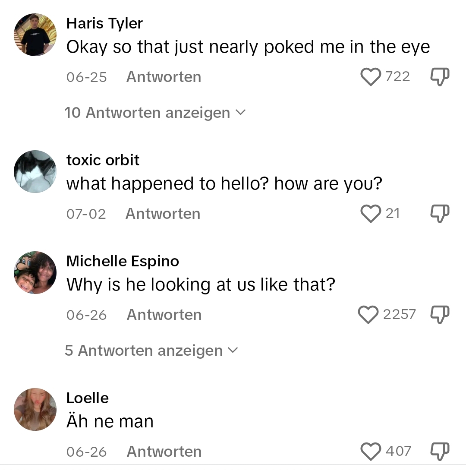Expand 5 Antworten anzeigen replies
The width and height of the screenshot is (466, 474).
point(151,351)
